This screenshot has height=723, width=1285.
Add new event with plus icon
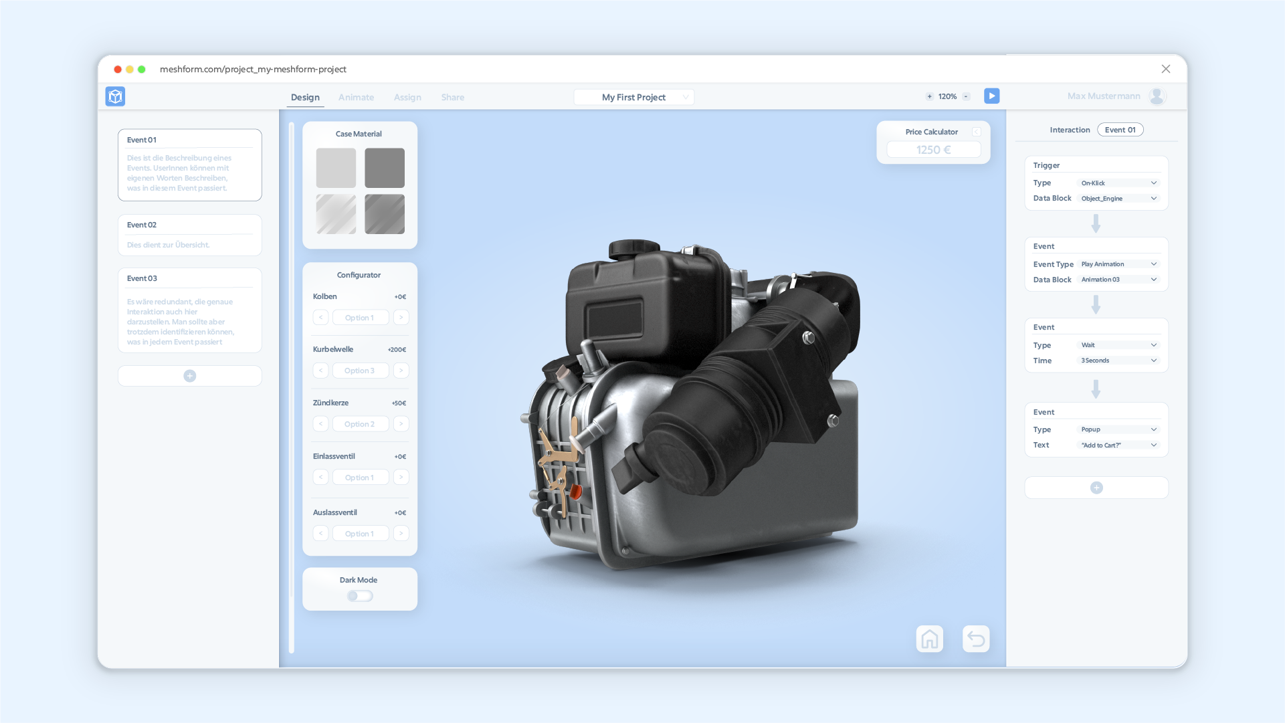[x=190, y=376]
